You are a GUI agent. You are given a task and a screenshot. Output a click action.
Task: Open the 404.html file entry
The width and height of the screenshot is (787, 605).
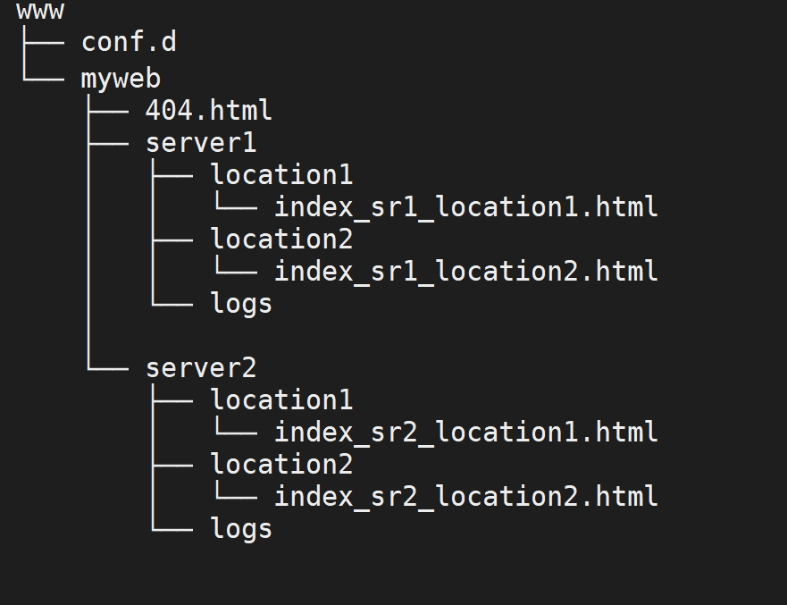[x=209, y=110]
